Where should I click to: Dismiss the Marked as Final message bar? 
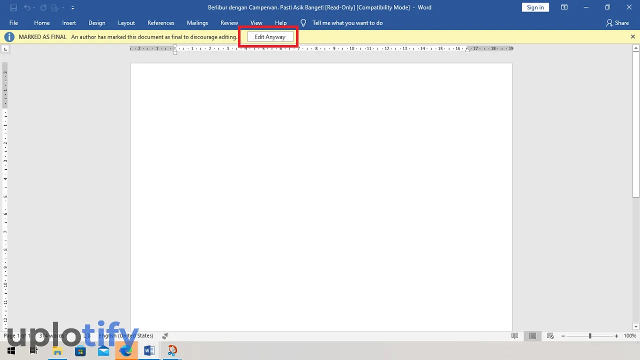point(632,37)
